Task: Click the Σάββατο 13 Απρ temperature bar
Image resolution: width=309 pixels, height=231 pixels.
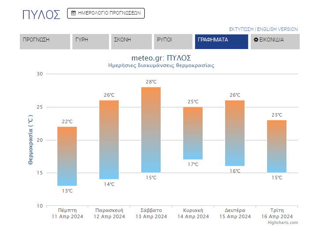Action: (151, 130)
